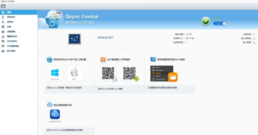Click the Qsync client utility sync icon
This screenshot has height=135, width=258.
(x=49, y=59)
